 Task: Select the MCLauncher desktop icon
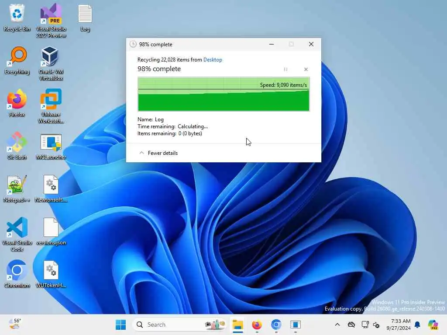[x=51, y=146]
